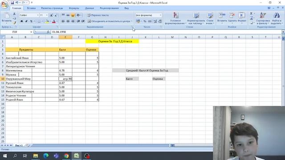Open Форматировать как таблицу gallery

(x=196, y=18)
